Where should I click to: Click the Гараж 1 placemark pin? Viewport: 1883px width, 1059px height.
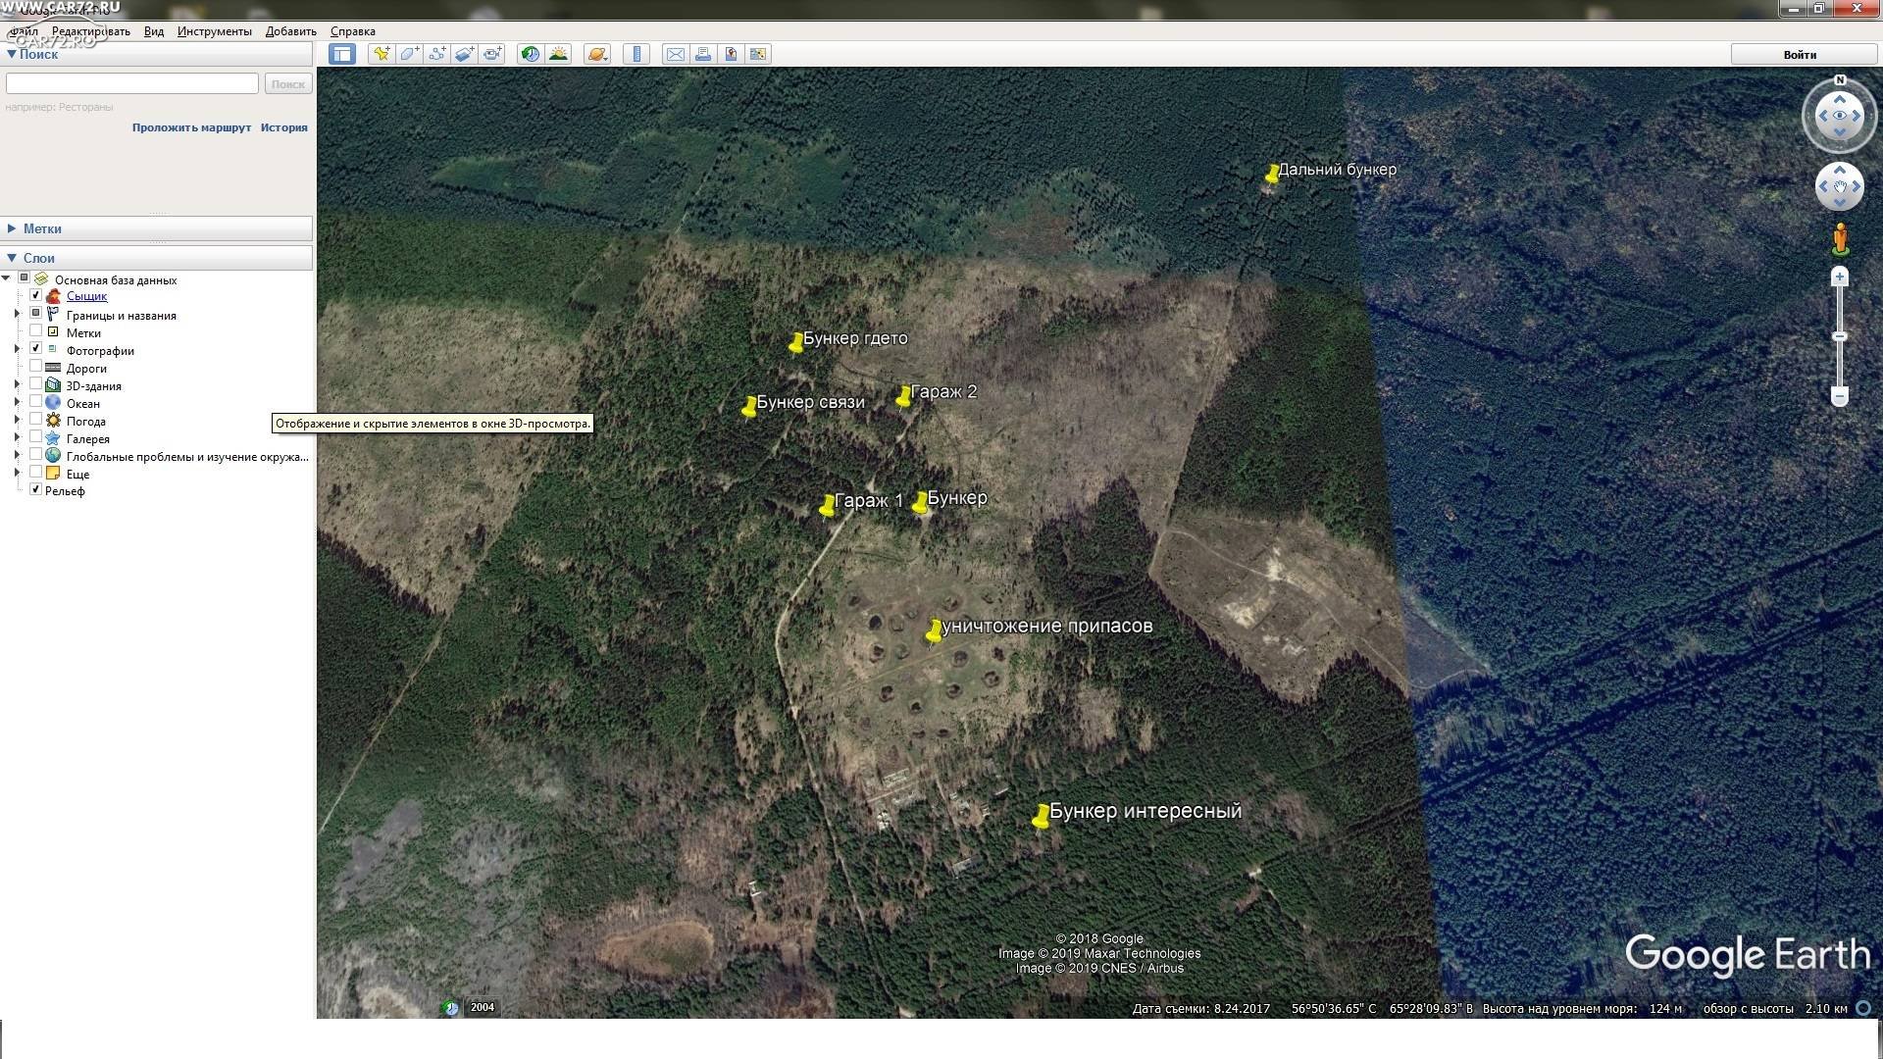pos(827,507)
